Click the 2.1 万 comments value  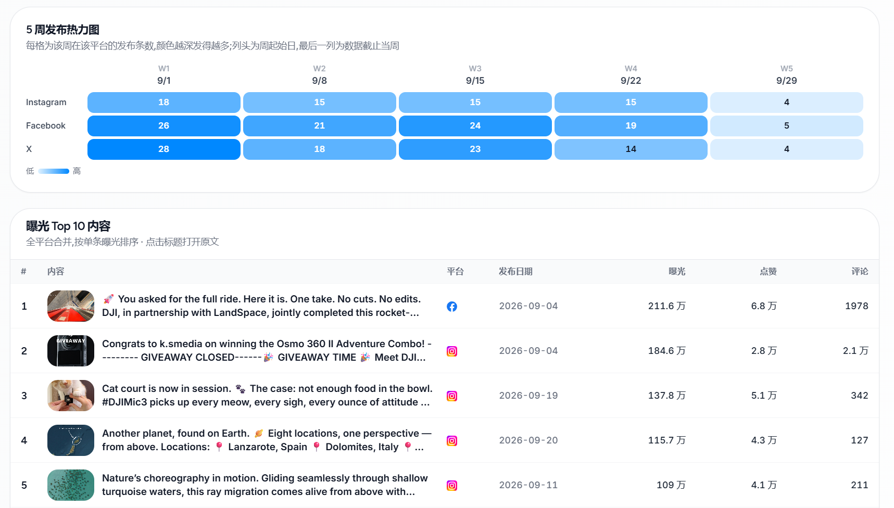click(x=855, y=351)
